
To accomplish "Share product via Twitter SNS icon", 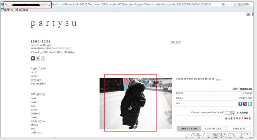I will (x=250, y=104).
